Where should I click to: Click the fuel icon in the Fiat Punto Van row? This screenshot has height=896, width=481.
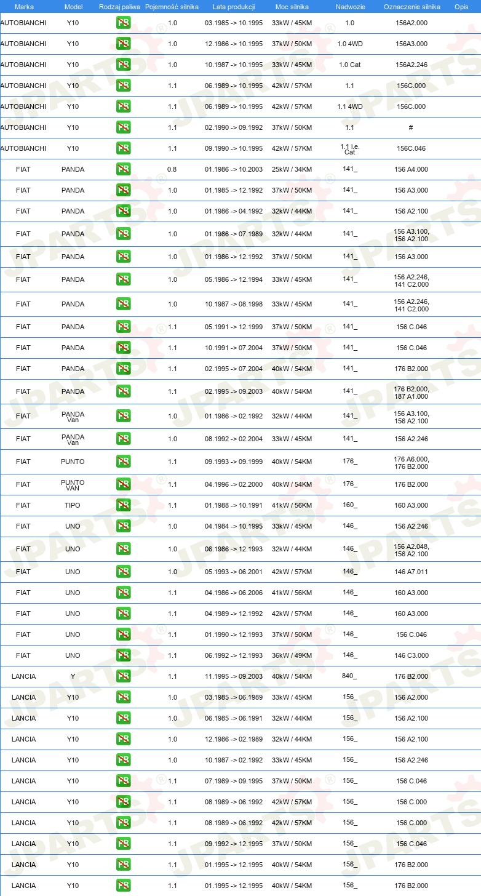(123, 484)
